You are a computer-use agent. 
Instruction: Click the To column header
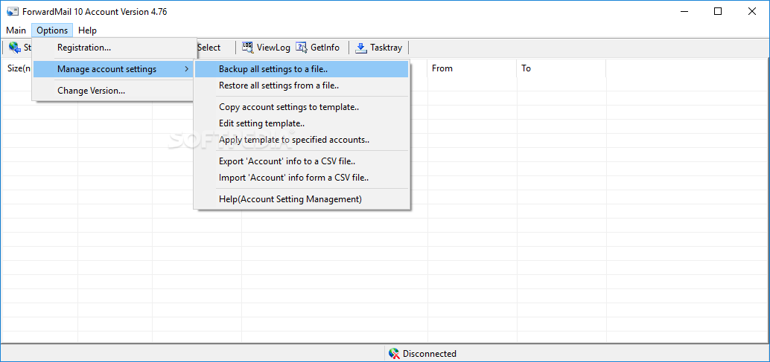click(561, 68)
